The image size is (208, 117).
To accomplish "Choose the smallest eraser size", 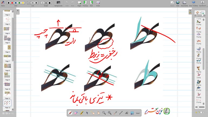I will point(42,3).
